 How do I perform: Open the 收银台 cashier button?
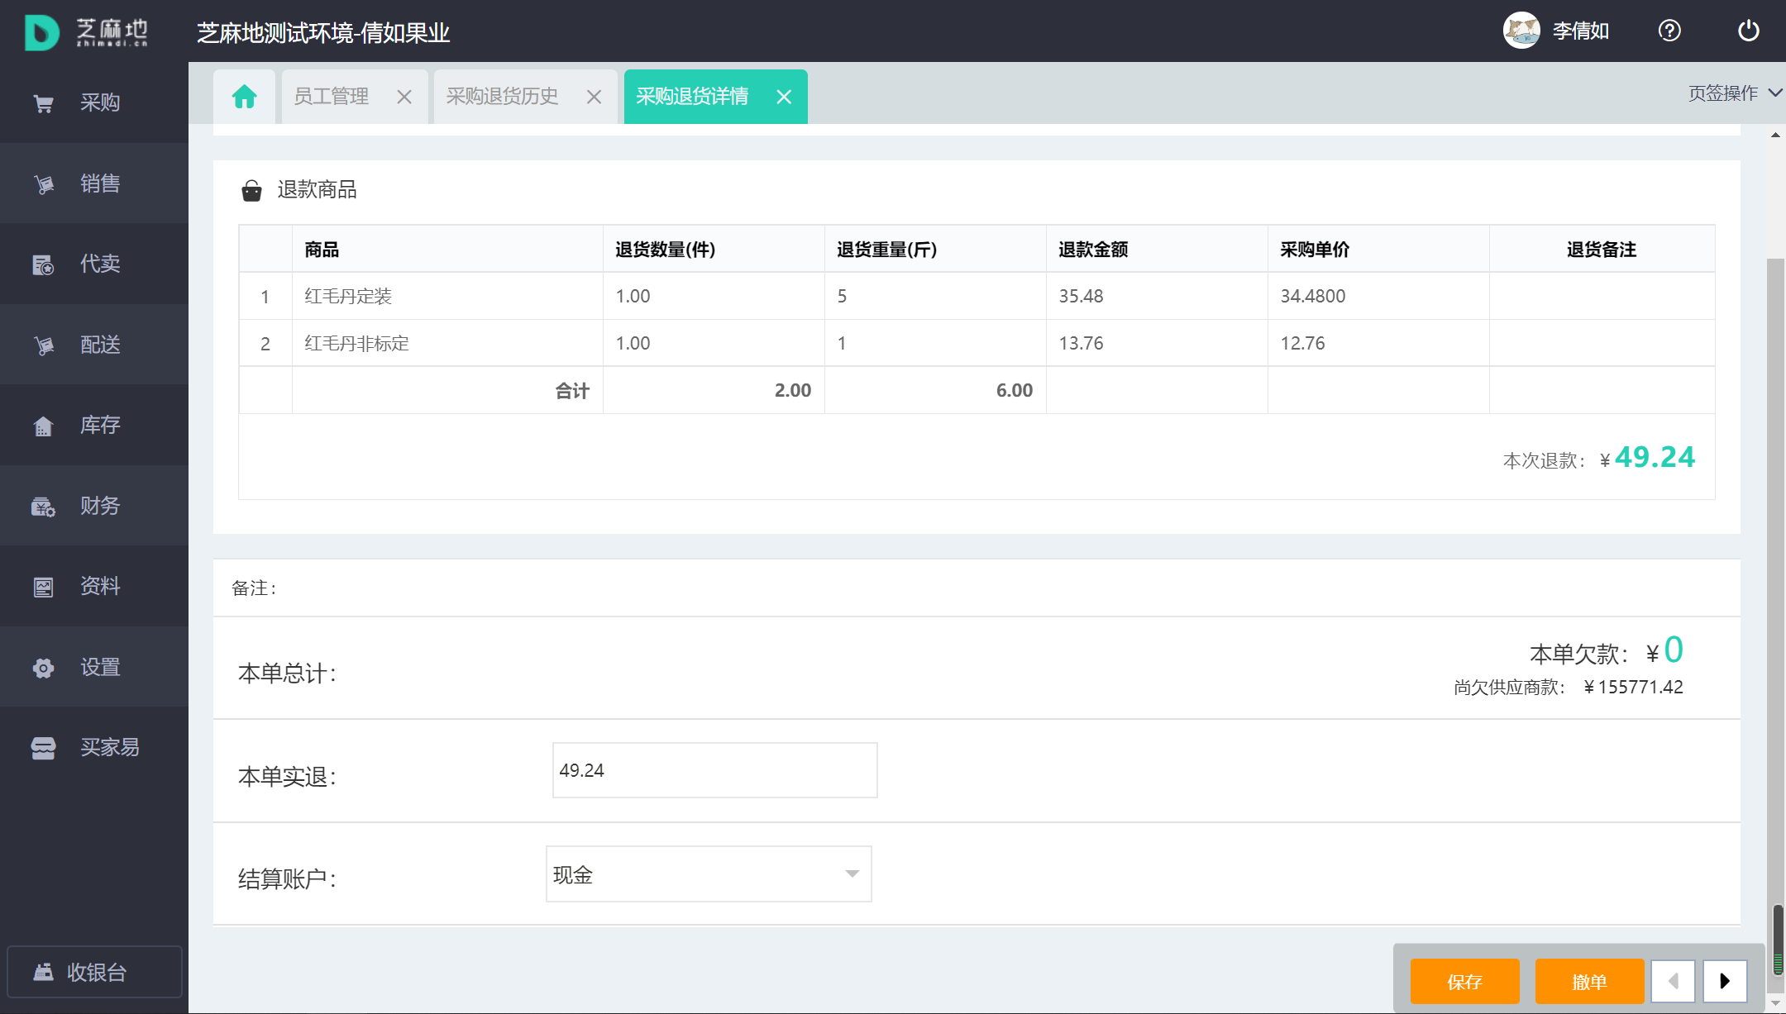tap(94, 972)
